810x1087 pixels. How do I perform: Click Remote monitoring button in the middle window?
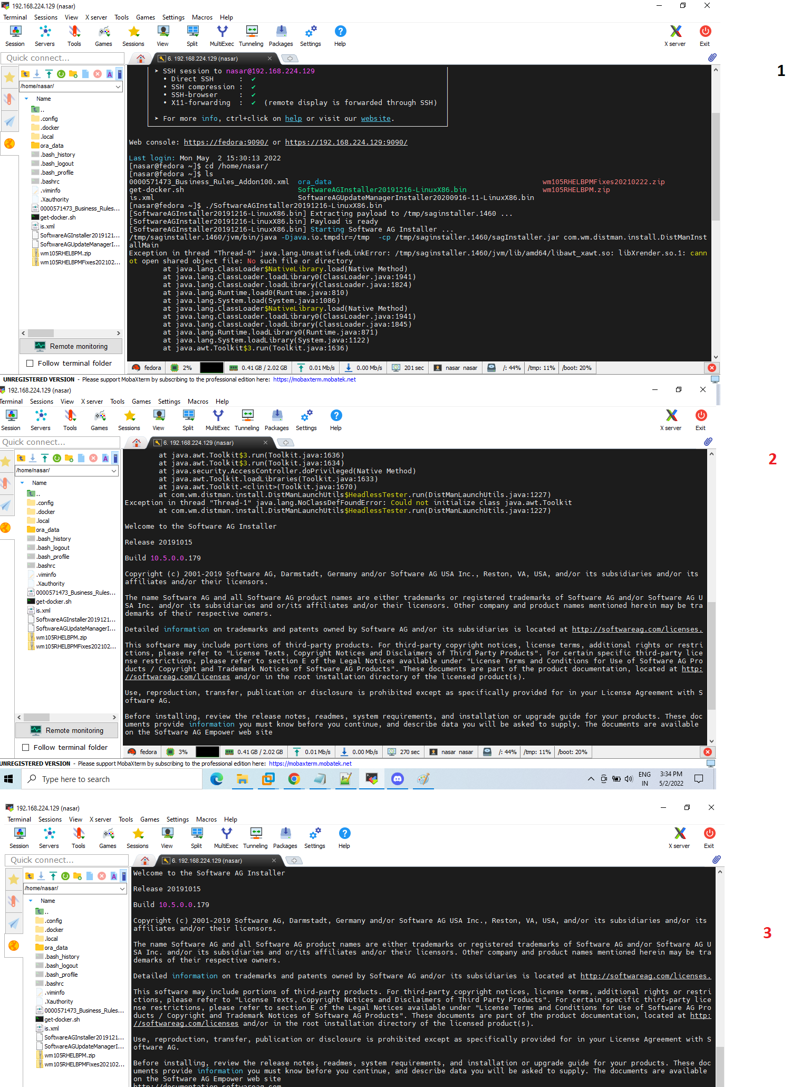[x=67, y=731]
